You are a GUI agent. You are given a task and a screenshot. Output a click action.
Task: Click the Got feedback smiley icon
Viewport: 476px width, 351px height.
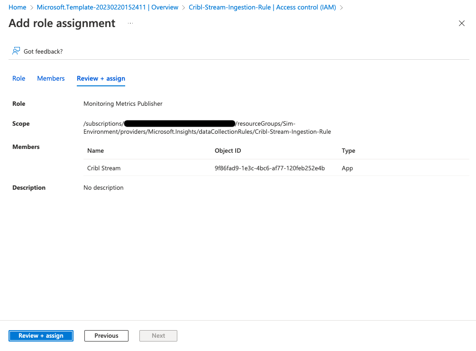(x=16, y=50)
